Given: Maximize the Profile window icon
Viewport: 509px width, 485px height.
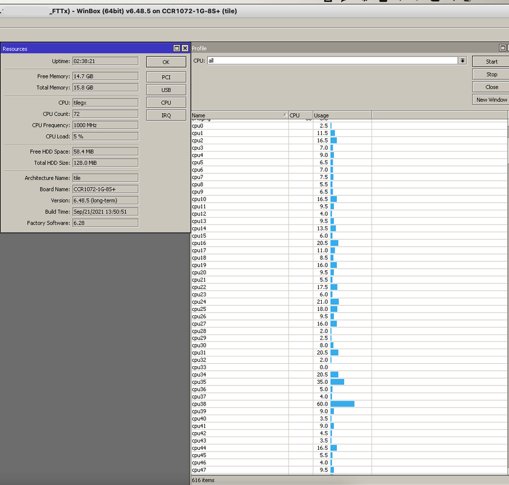Looking at the screenshot, I should tap(502, 48).
